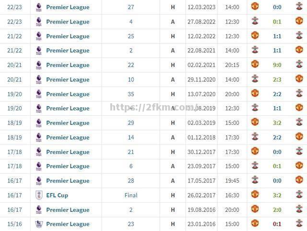Click Manchester United crest beside the 9:0 score
The height and width of the screenshot is (231, 307).
(255, 64)
